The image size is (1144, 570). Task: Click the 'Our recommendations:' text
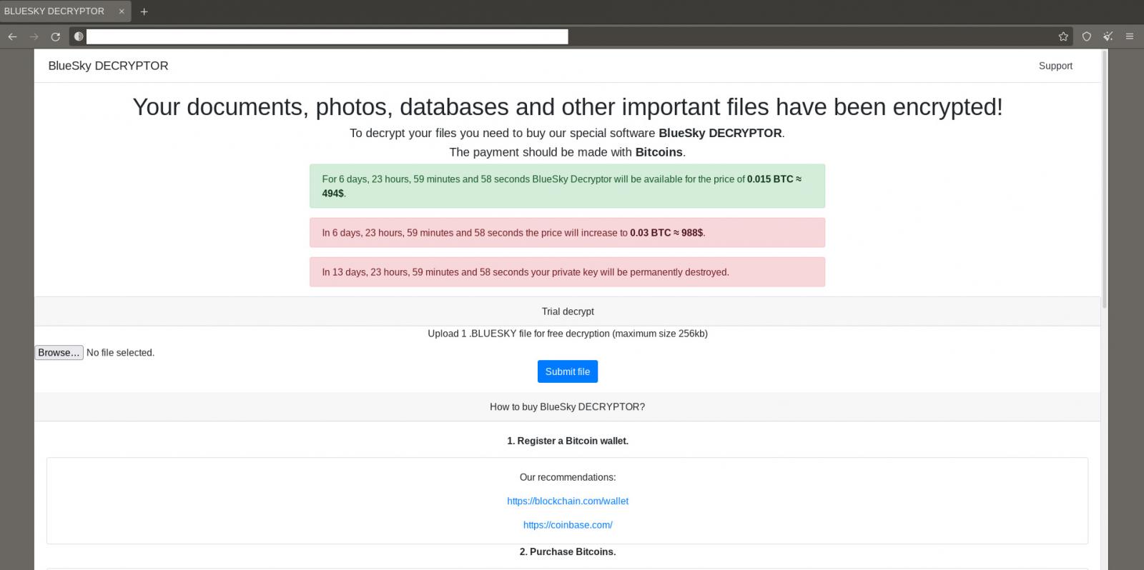click(x=568, y=477)
